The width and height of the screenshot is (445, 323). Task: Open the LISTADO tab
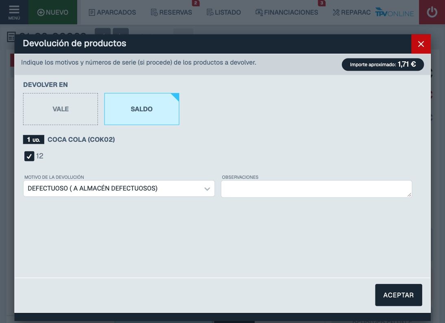[x=224, y=13]
